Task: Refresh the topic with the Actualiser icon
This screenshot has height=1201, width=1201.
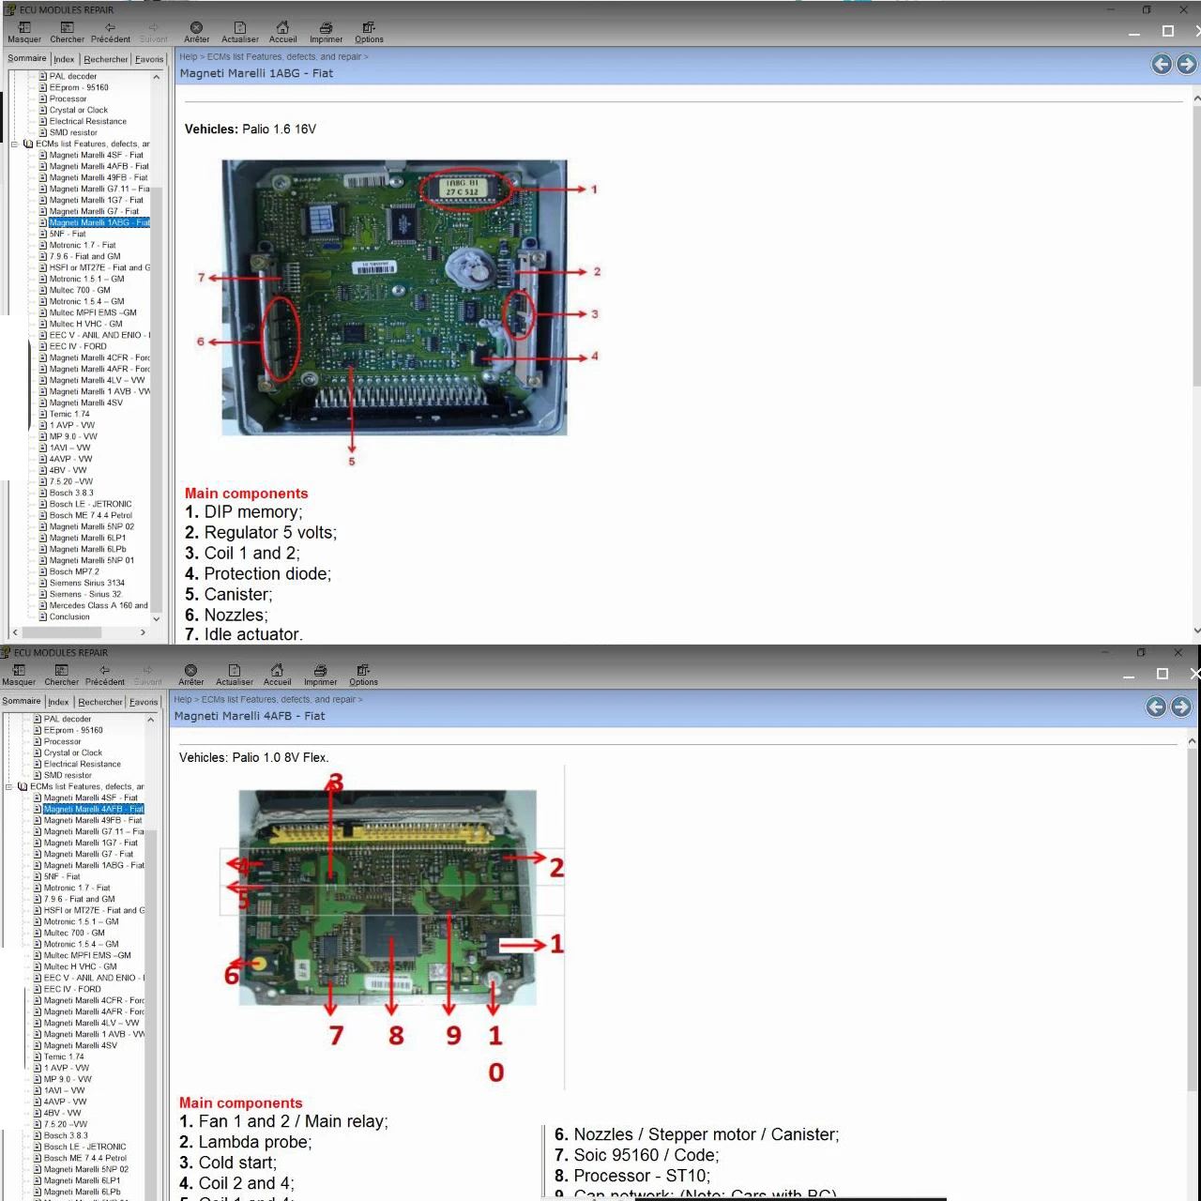Action: pos(239,29)
